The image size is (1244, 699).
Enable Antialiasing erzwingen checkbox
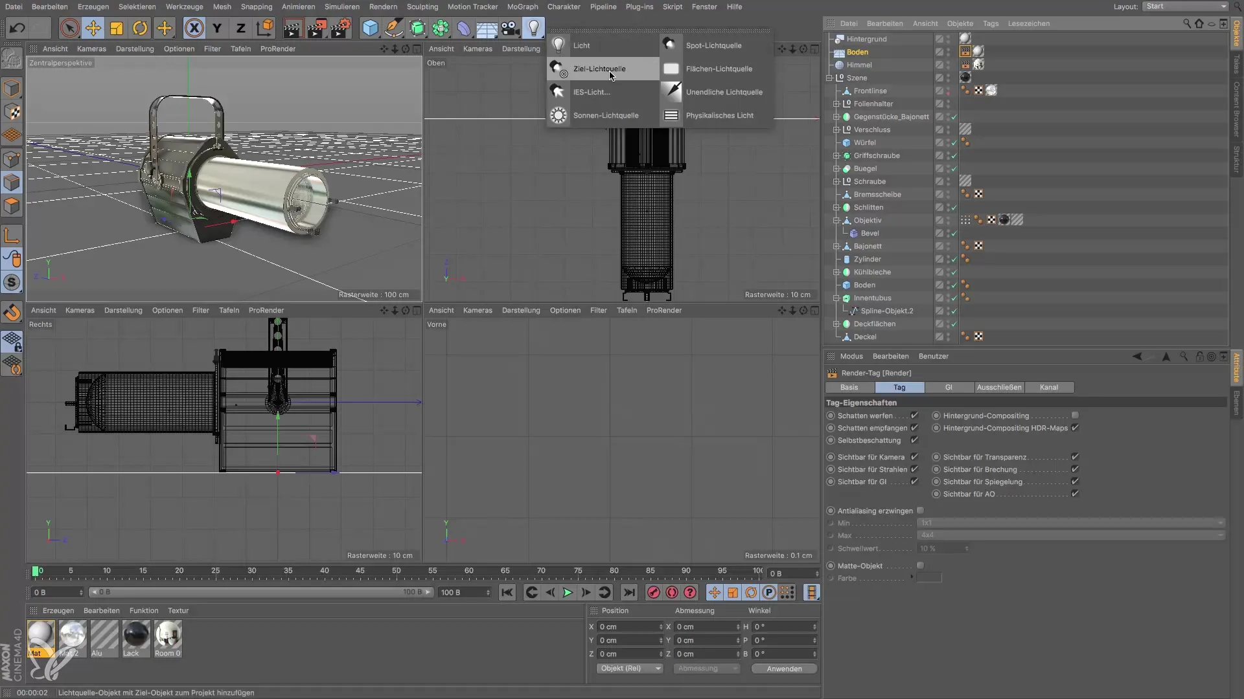pos(920,511)
